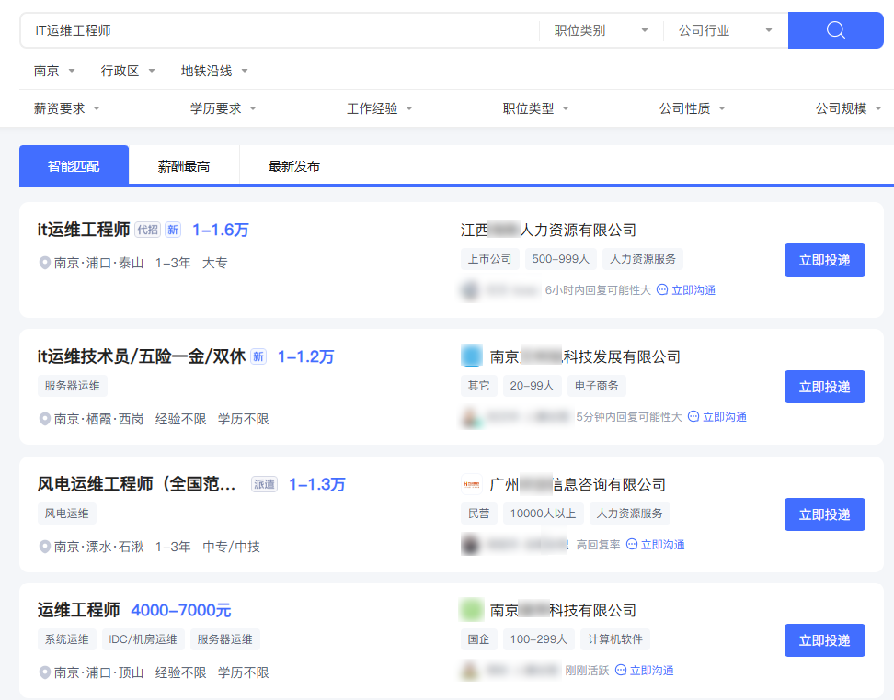Click location pin icon for 南京·浦口·泰山
Viewport: 894px width, 700px height.
(44, 263)
